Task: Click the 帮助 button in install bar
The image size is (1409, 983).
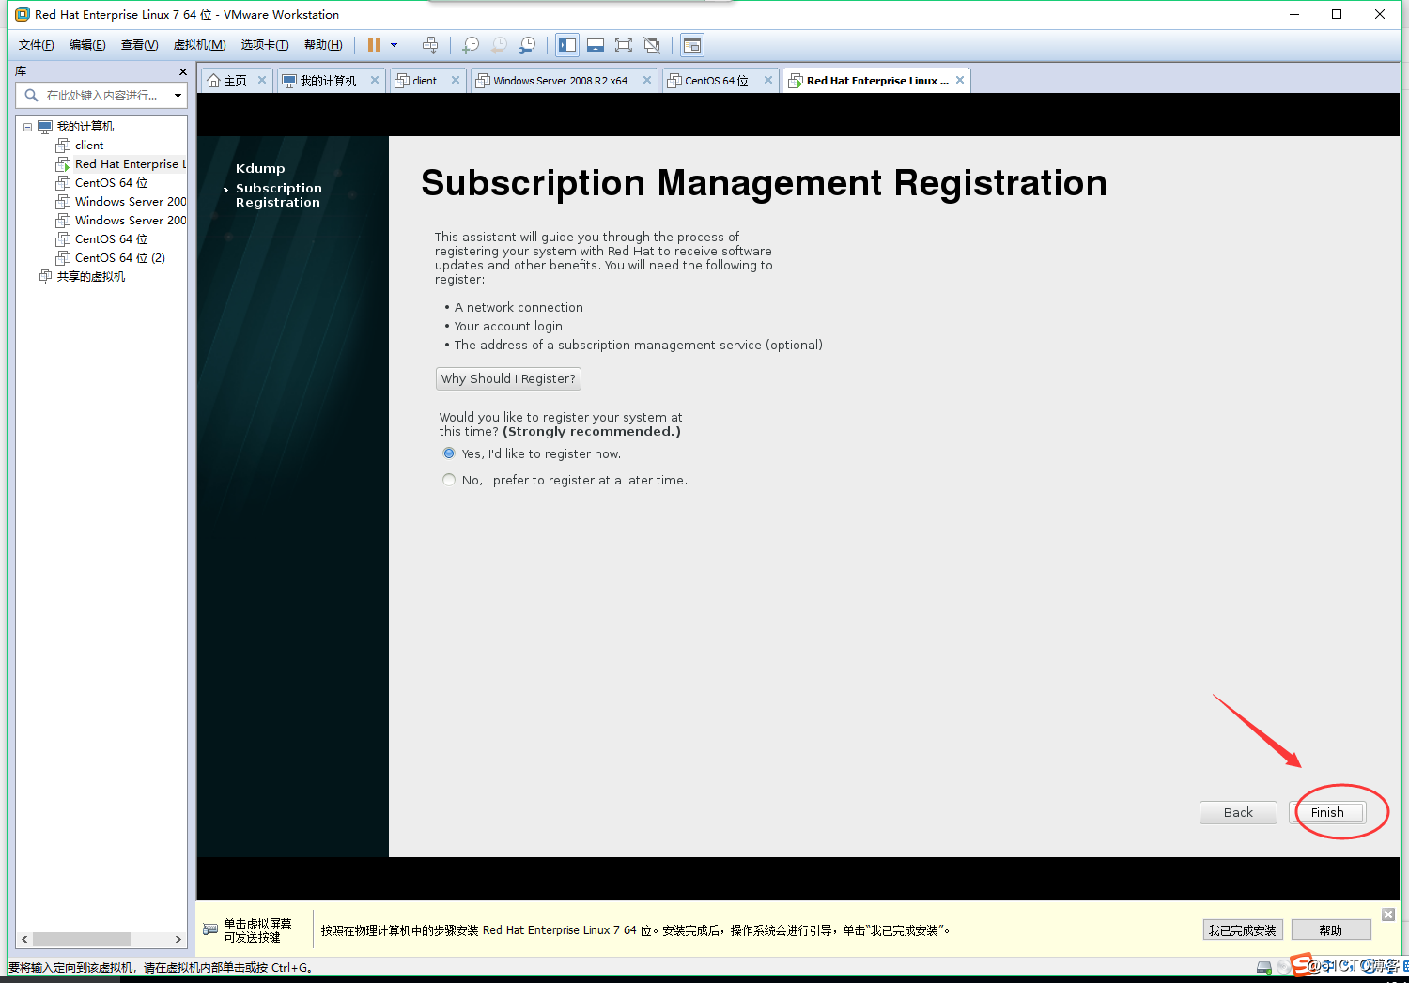Action: (1331, 929)
